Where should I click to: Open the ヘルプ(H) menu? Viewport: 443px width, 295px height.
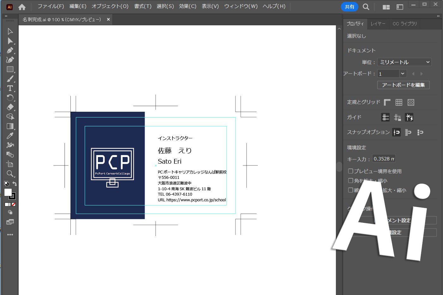pos(274,6)
